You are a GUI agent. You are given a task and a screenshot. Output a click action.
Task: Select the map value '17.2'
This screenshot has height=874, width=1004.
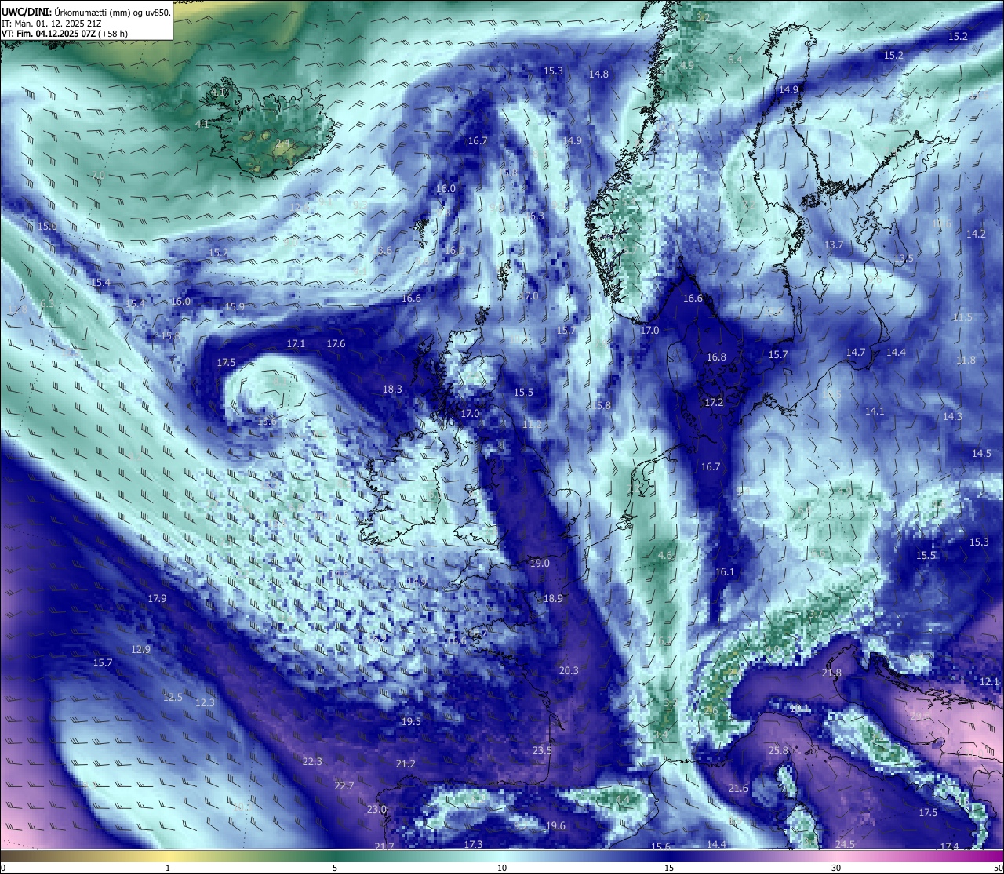coord(714,402)
